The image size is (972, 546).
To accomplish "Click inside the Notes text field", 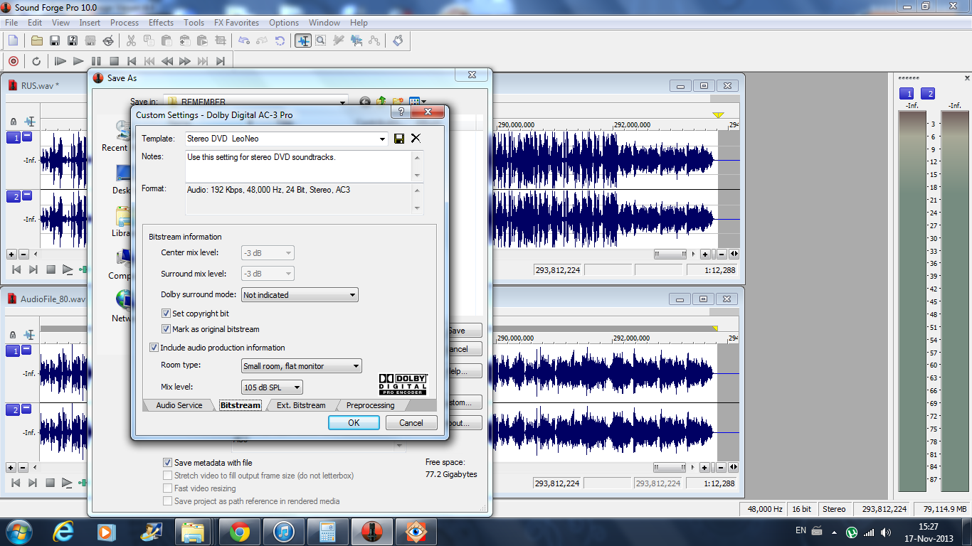I will pos(299,166).
